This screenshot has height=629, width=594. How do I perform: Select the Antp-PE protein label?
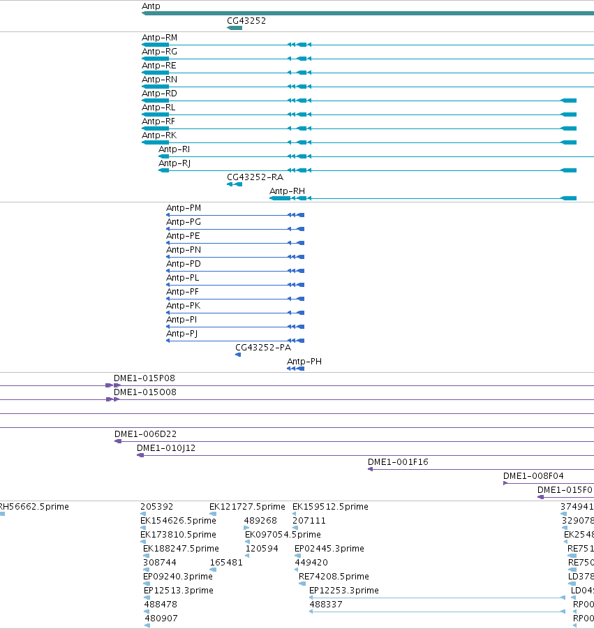pos(183,236)
